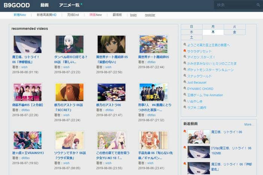Open 王様ゲーム The Animation link

pyautogui.click(x=205, y=95)
